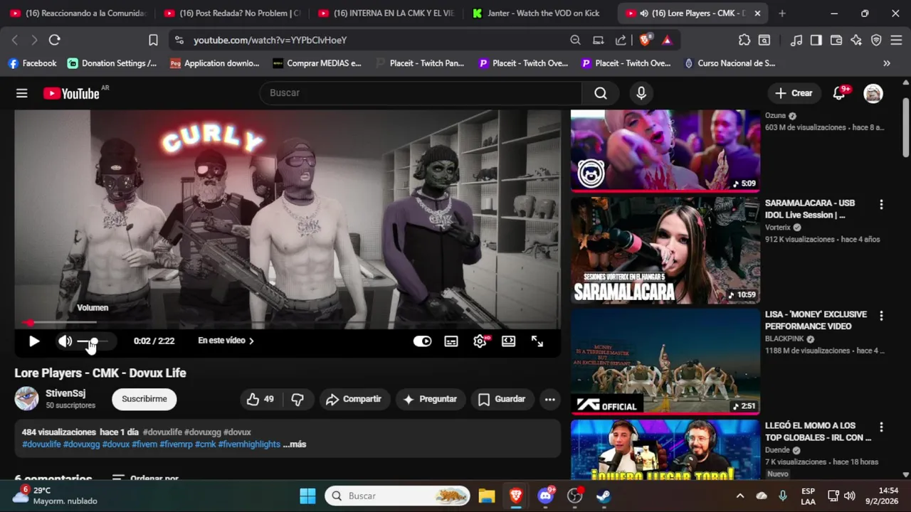Open the Brave Shields lion icon
Image resolution: width=911 pixels, height=512 pixels.
click(x=645, y=41)
